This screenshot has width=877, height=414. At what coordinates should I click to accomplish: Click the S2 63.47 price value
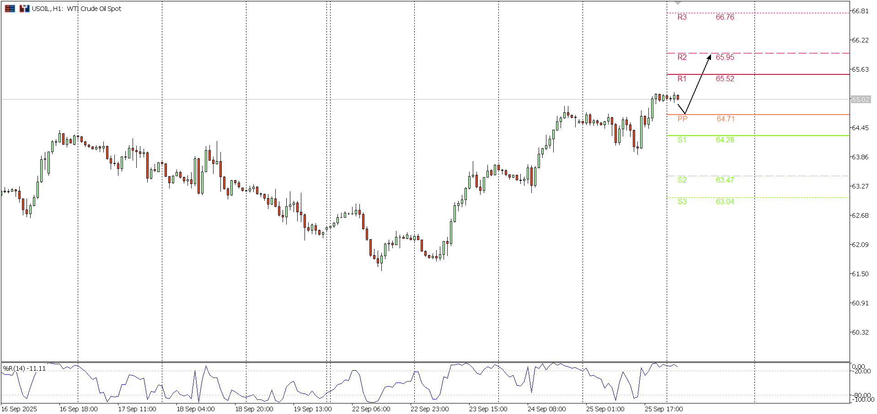(725, 180)
